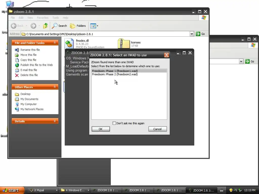
Task: Go up one folder level
Action: (46, 26)
